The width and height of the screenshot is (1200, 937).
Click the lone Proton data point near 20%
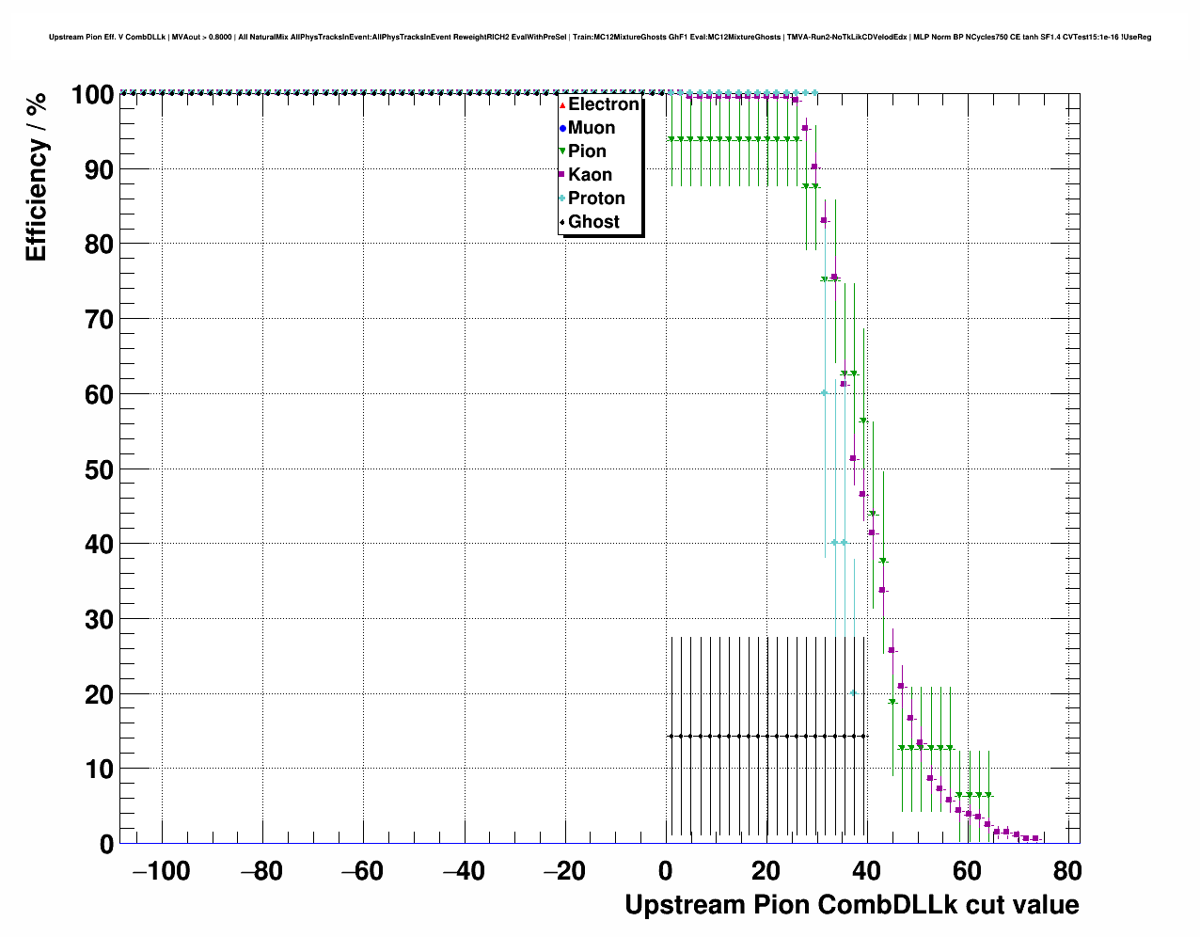[x=853, y=693]
